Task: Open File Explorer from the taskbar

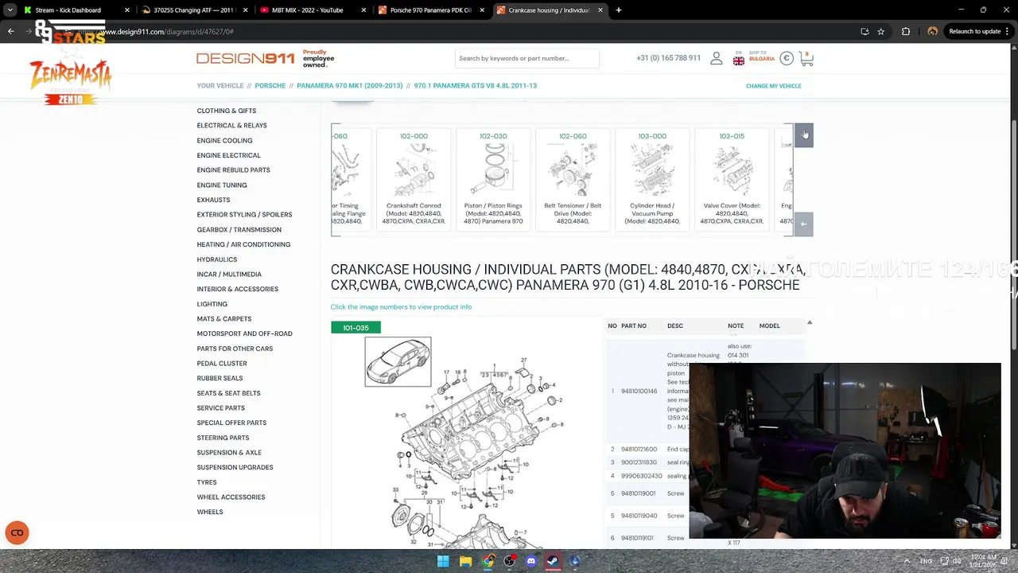Action: tap(465, 561)
